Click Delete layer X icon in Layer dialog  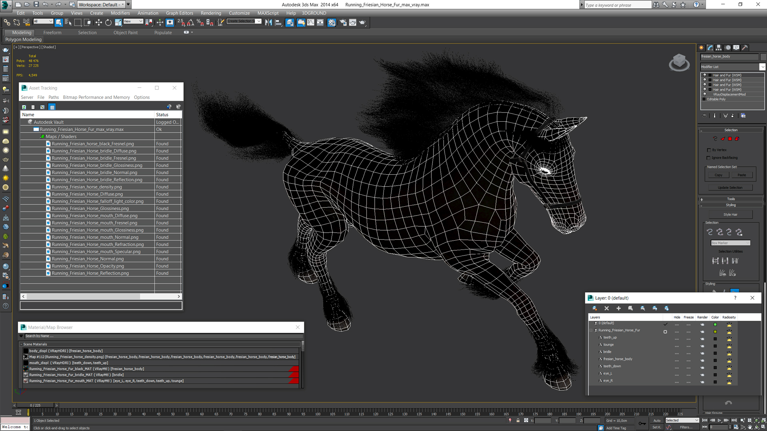coord(606,308)
